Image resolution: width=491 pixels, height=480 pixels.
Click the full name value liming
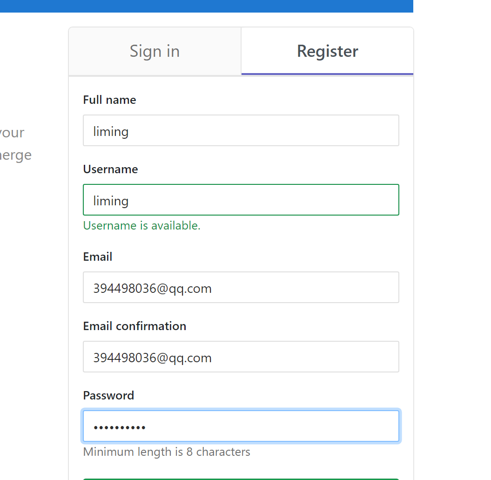111,131
